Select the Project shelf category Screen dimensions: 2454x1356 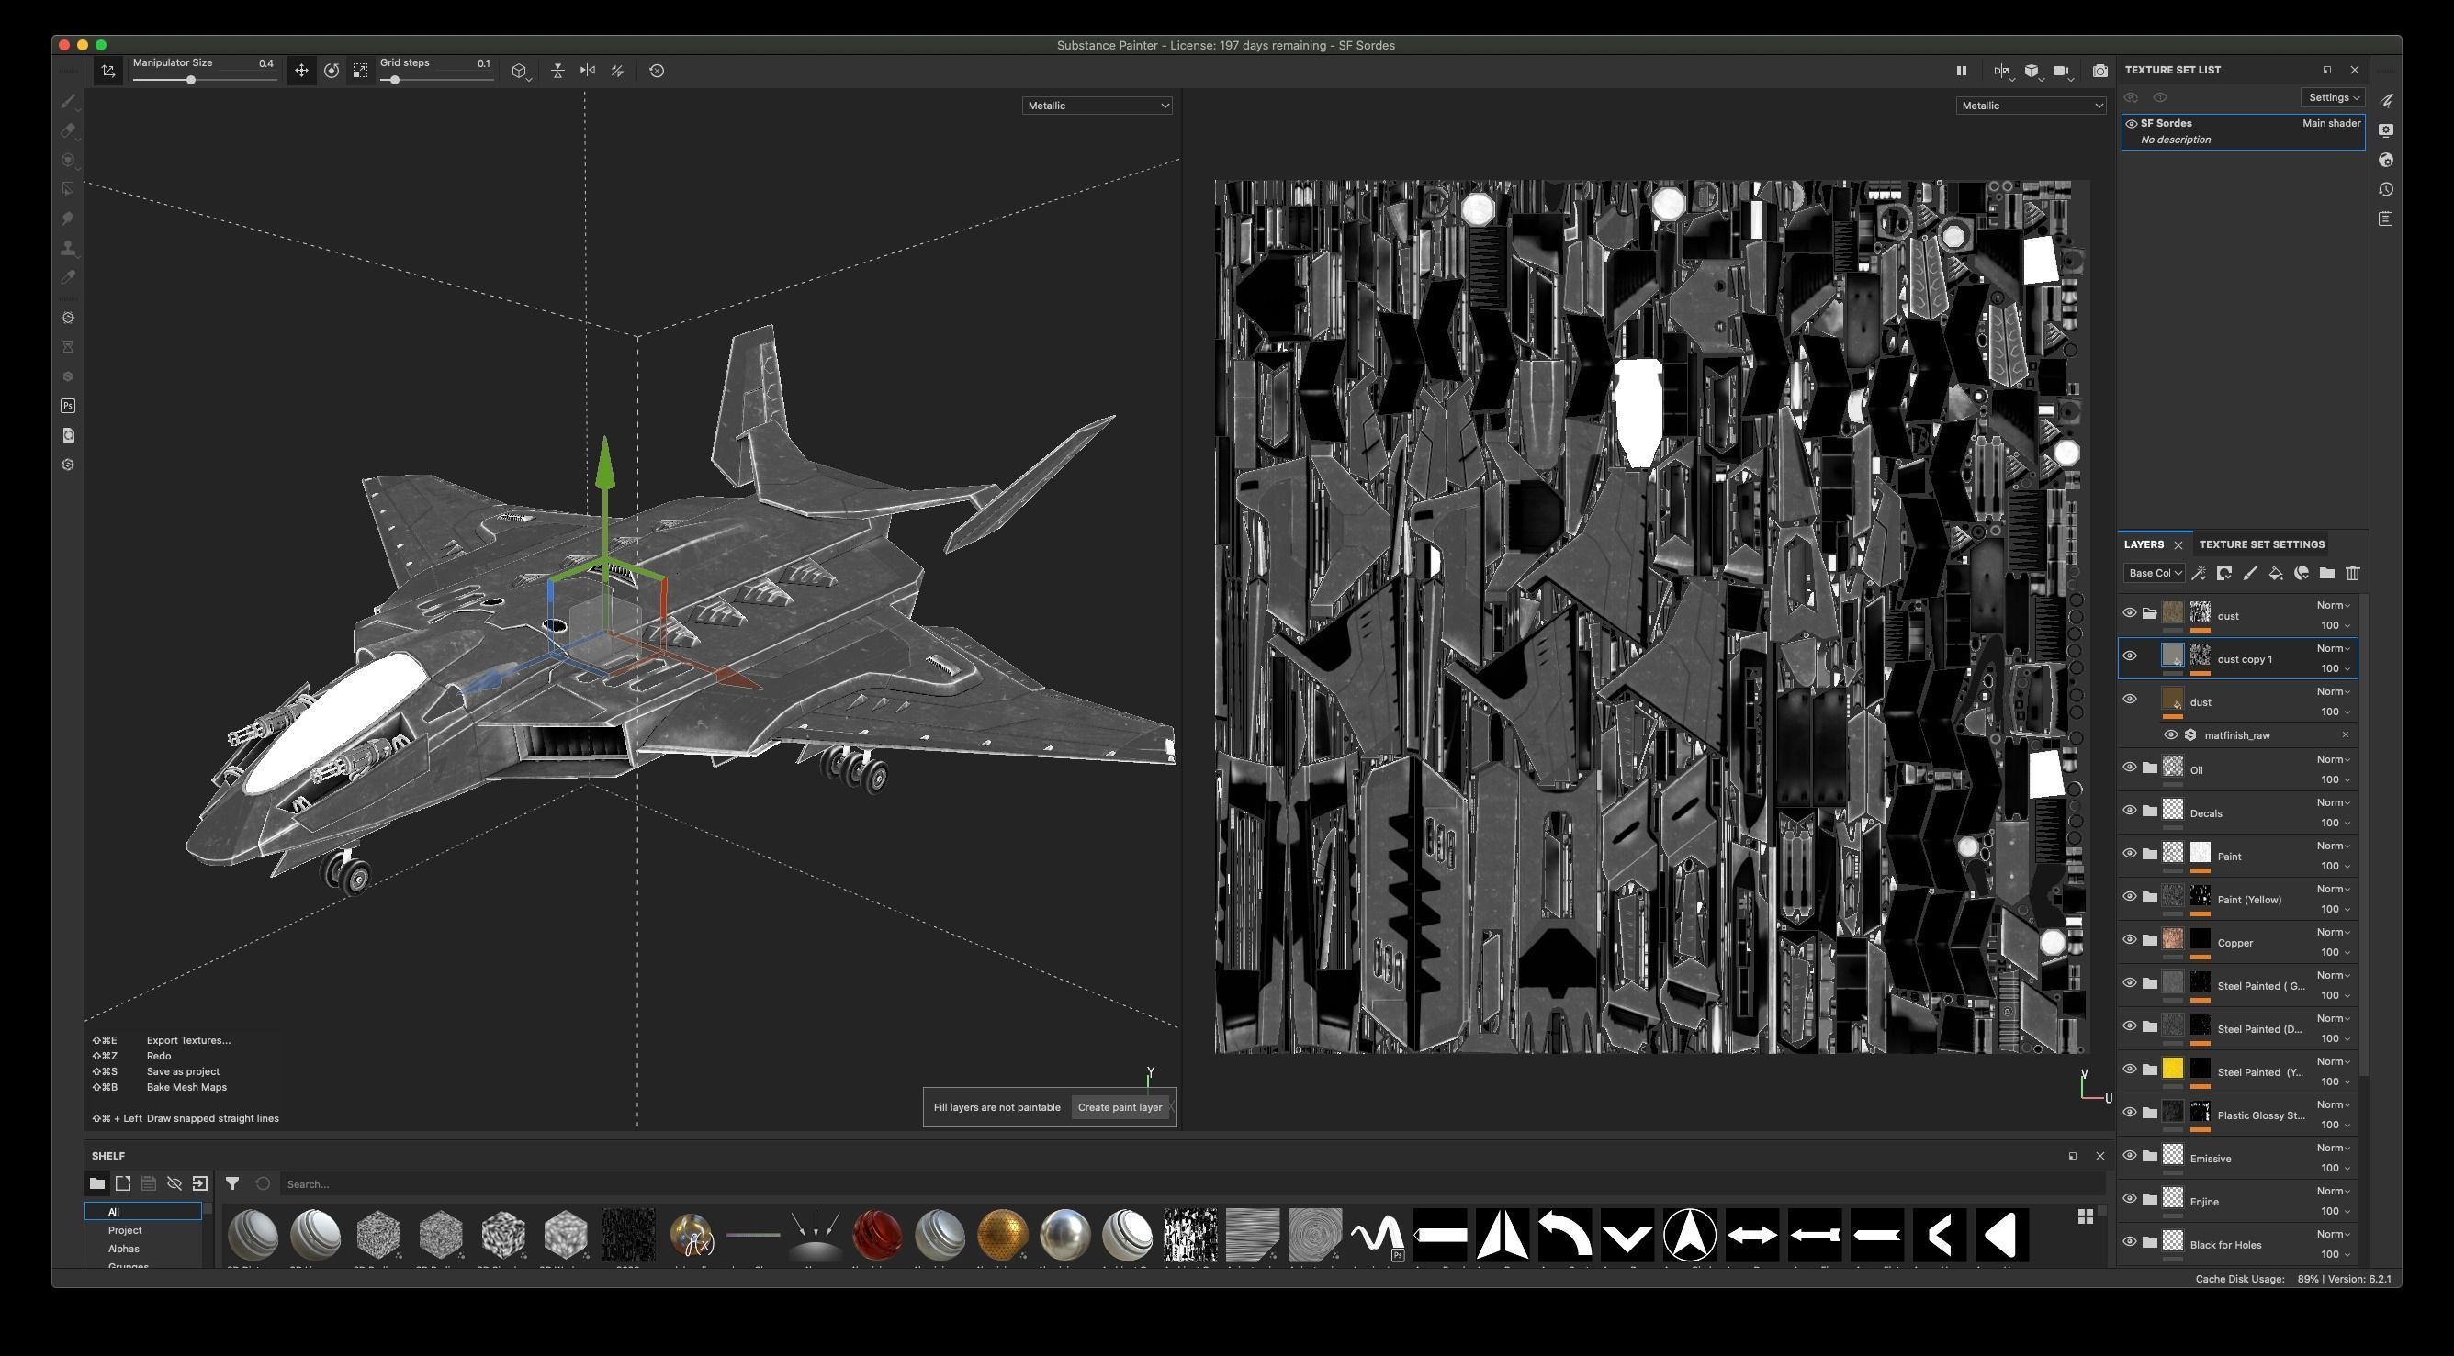(x=125, y=1230)
